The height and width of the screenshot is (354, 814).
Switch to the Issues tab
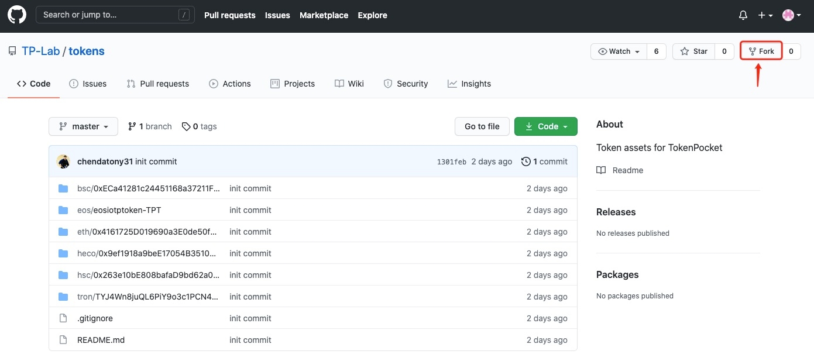click(88, 84)
